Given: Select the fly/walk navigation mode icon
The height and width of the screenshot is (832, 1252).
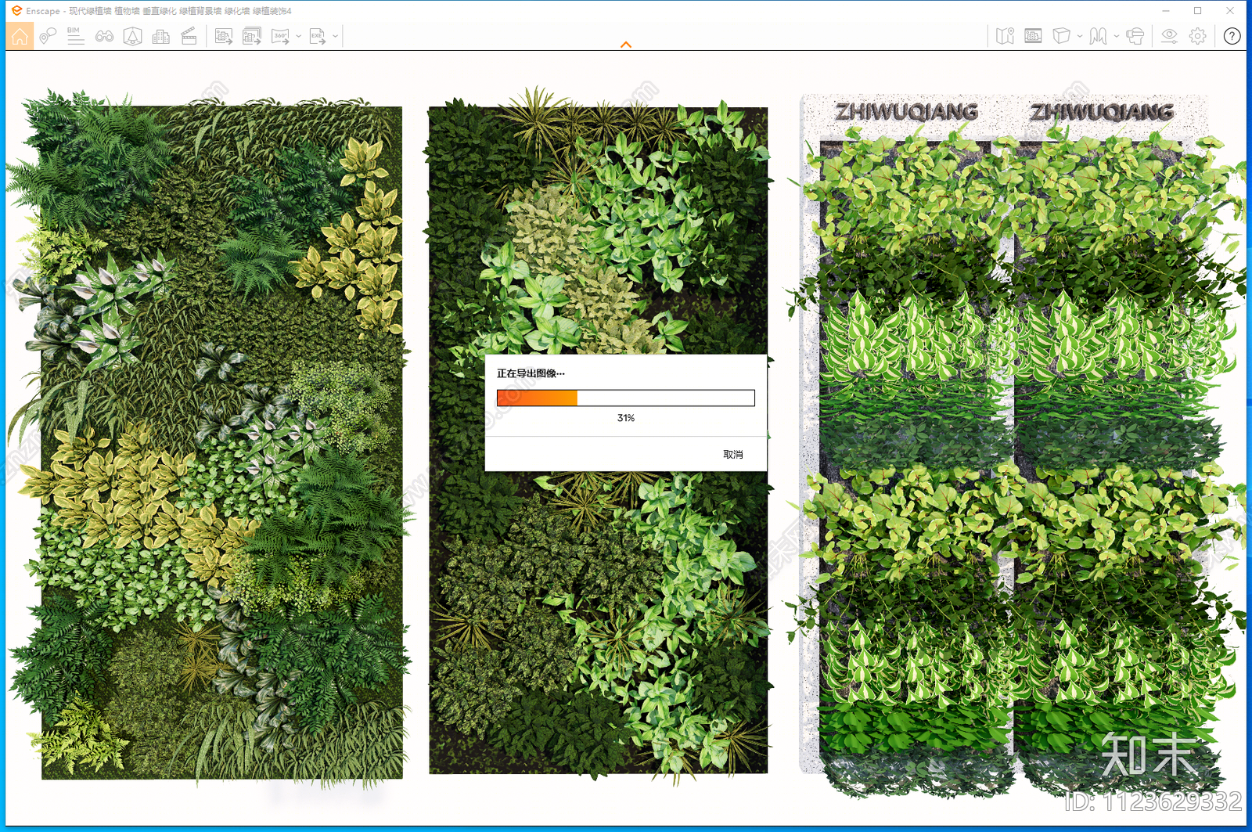Looking at the screenshot, I should click(x=1098, y=36).
